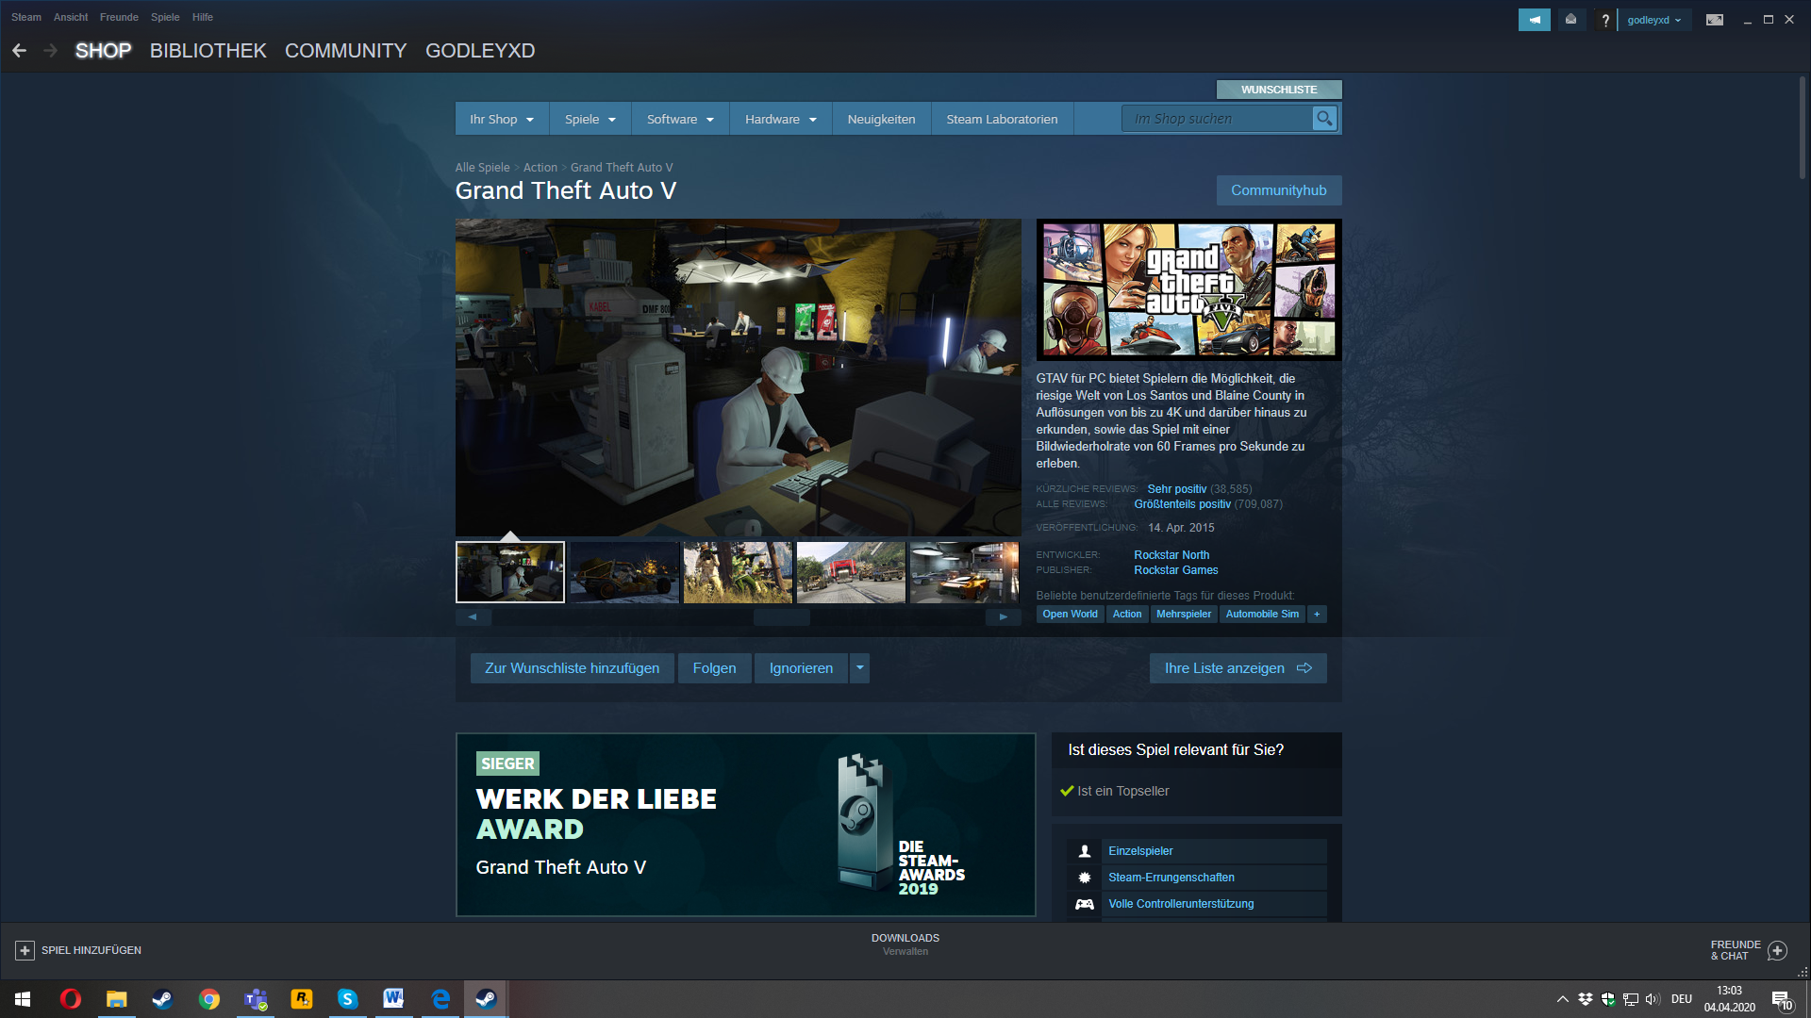
Task: Click the plus icon to add a game
Action: 25,950
